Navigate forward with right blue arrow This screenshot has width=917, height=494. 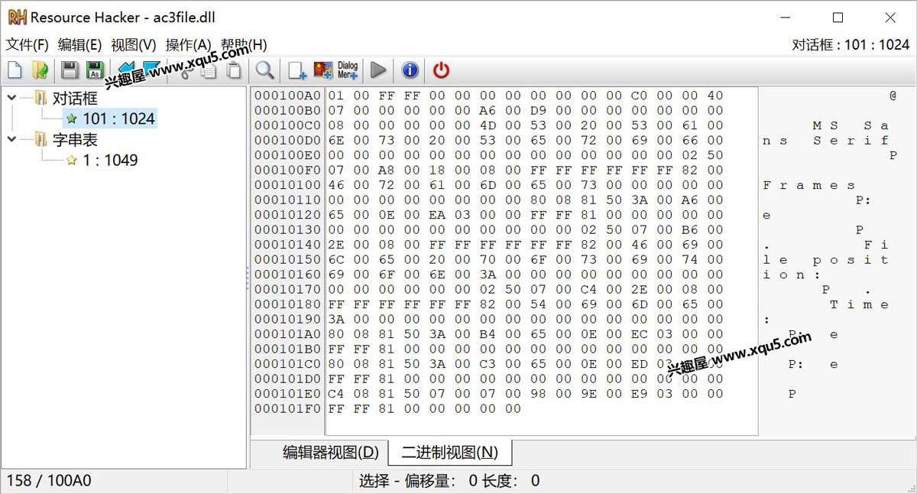151,68
